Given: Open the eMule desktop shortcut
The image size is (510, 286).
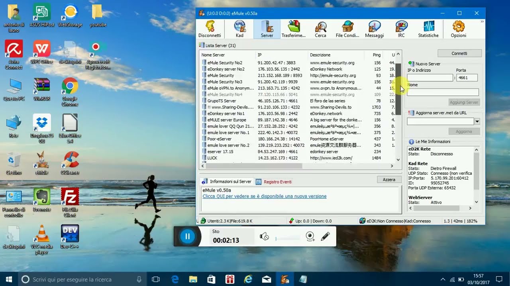Looking at the screenshot, I should click(42, 163).
